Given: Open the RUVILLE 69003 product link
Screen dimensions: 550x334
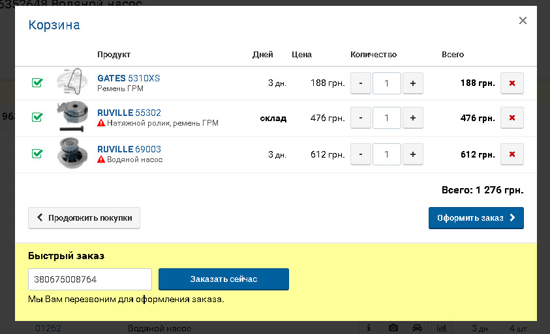Looking at the screenshot, I should [129, 149].
